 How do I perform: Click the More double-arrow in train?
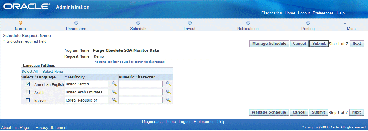(x=345, y=23)
